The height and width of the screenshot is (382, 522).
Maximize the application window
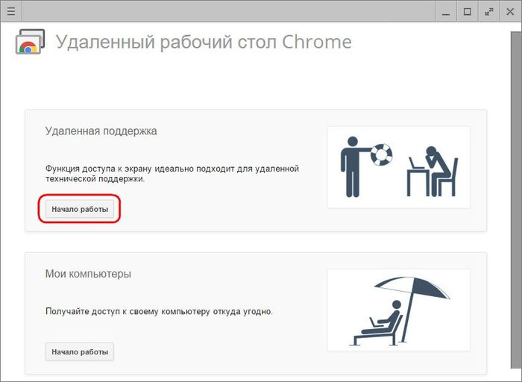pyautogui.click(x=468, y=10)
